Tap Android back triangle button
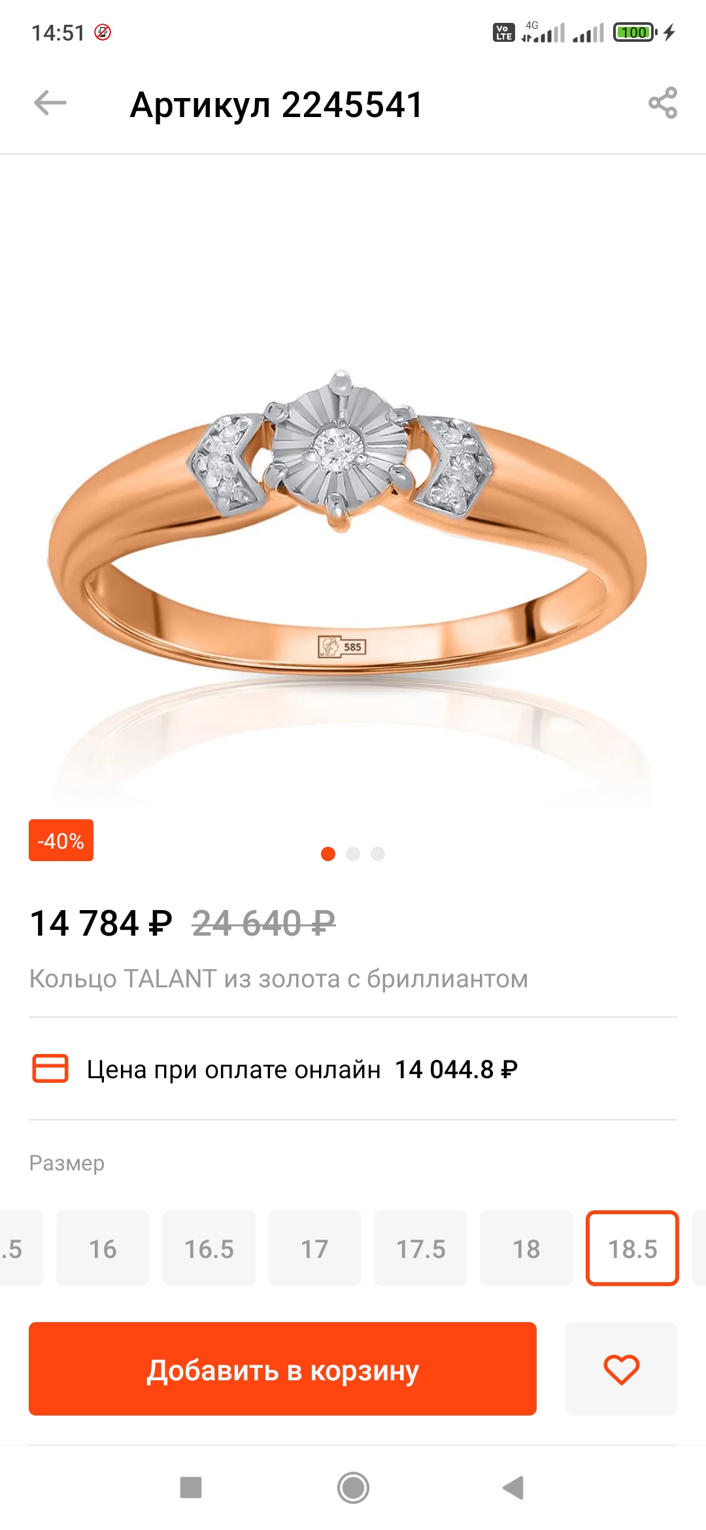706x1530 pixels. (514, 1487)
